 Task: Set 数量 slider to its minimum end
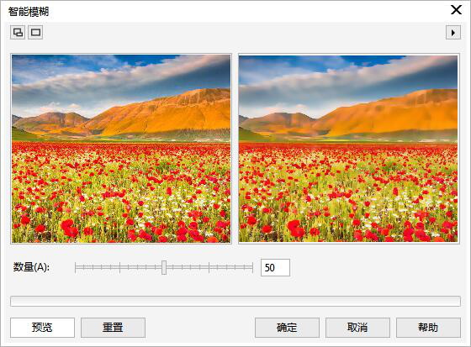76,267
